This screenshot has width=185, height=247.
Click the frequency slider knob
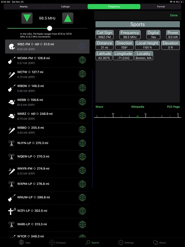click(49, 28)
